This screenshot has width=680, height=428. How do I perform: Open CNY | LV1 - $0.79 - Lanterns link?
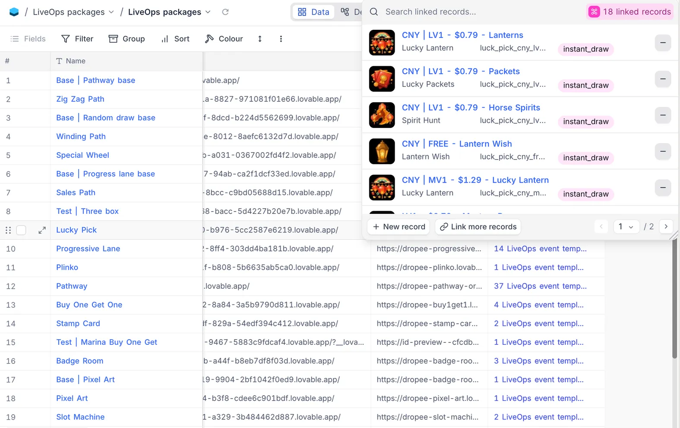point(462,35)
